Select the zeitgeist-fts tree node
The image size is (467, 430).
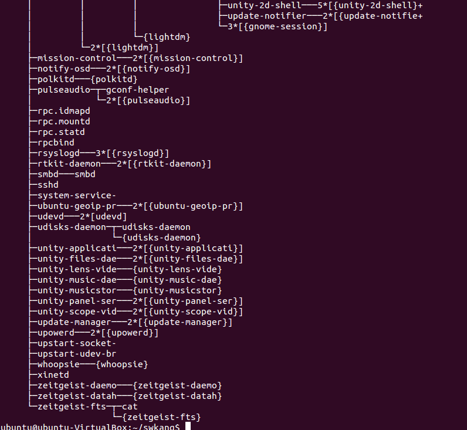tap(72, 407)
